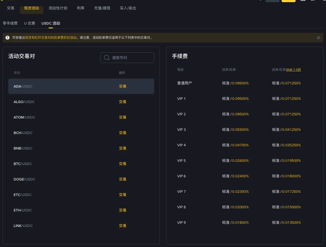
Task: Click 交易 for ADA/USDC pair
Action: tap(123, 86)
